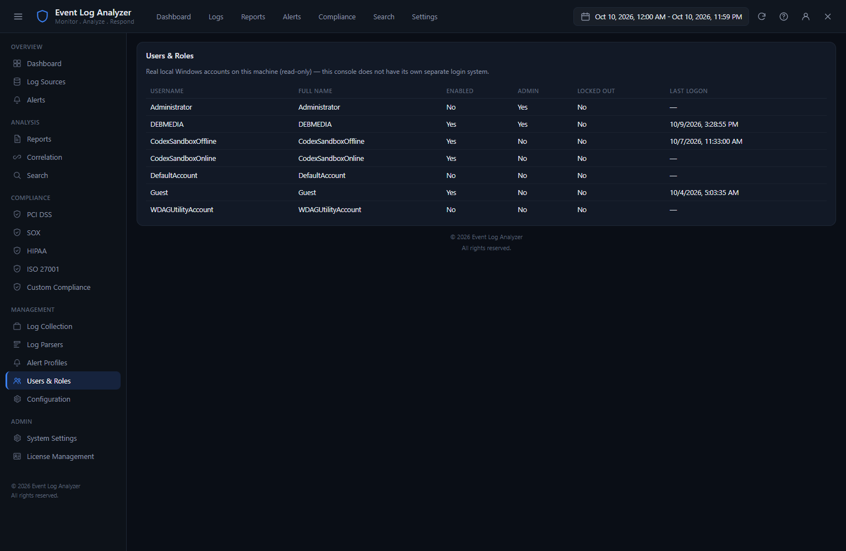This screenshot has width=846, height=551.
Task: Open the SOX compliance page
Action: tap(63, 233)
